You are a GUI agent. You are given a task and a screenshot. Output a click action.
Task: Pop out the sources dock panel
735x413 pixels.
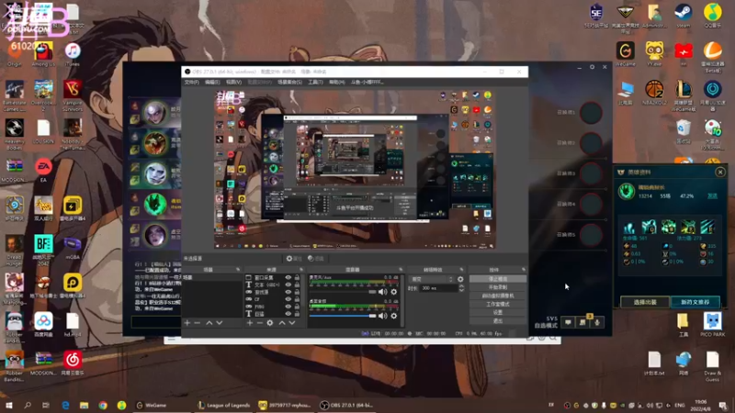pyautogui.click(x=301, y=270)
